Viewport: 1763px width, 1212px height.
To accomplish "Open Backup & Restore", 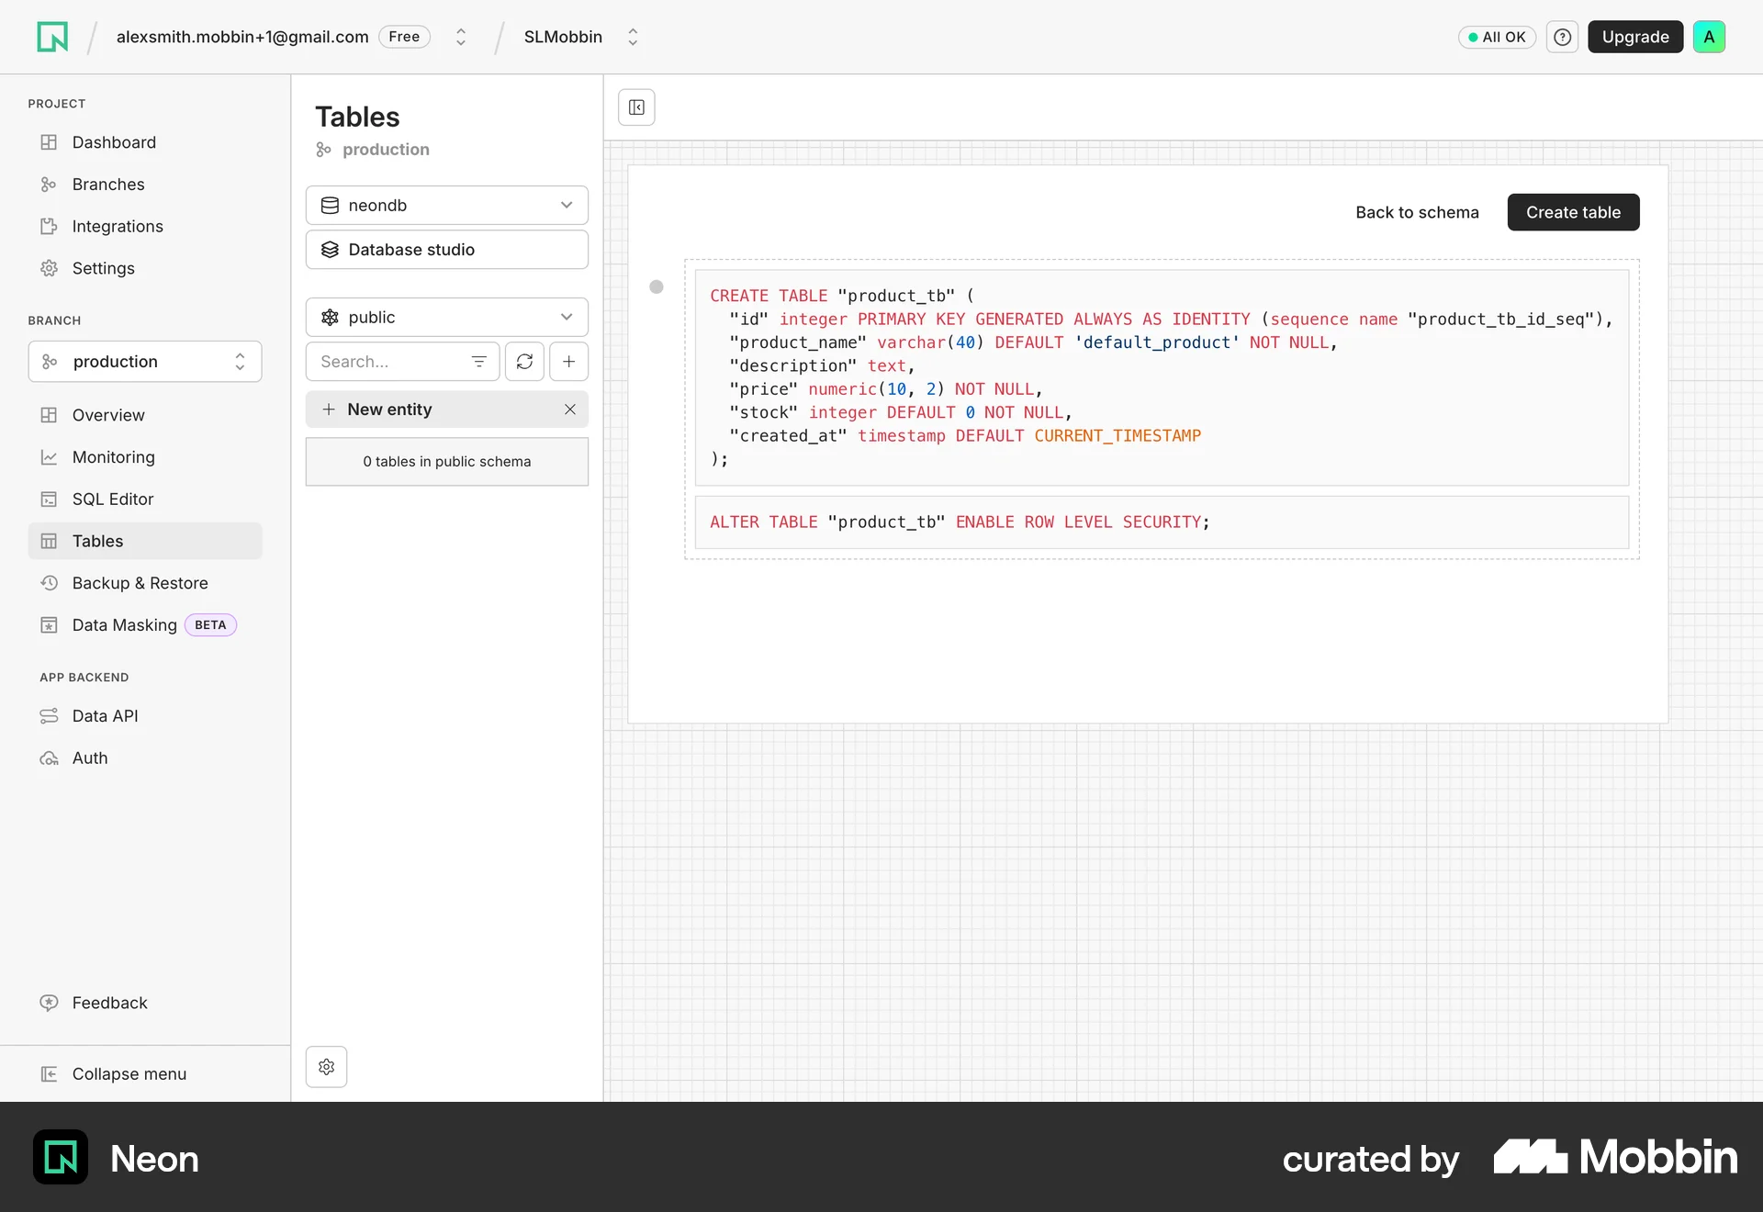I will point(145,583).
